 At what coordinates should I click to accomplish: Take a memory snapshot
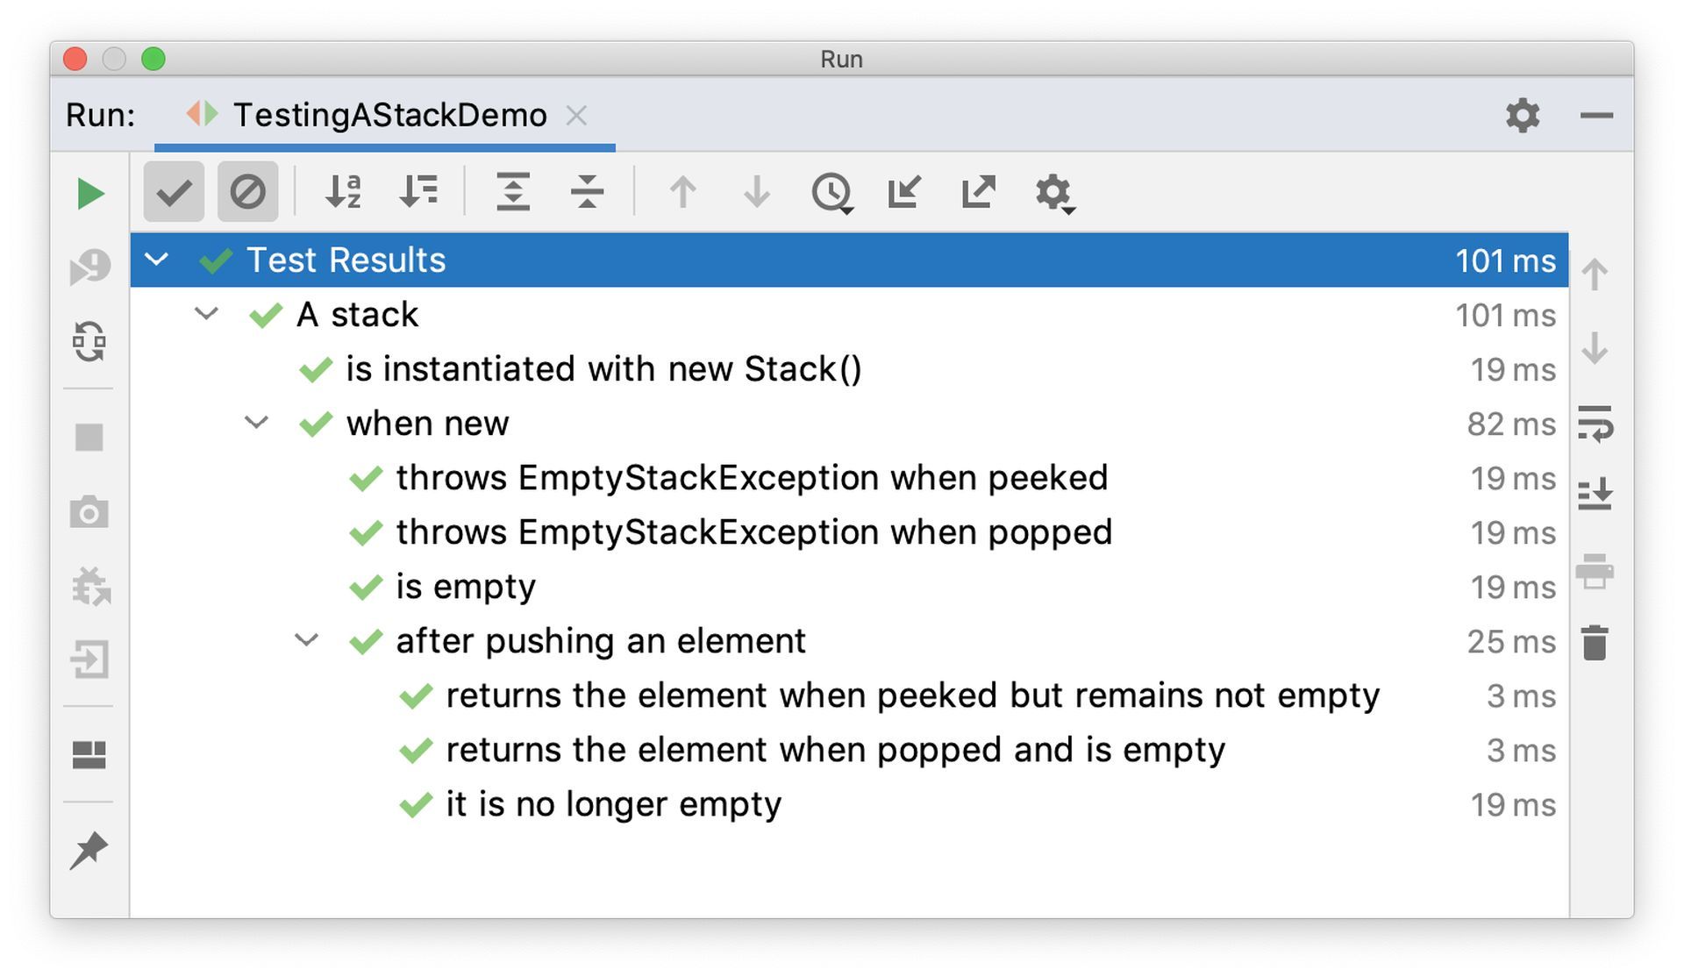(90, 513)
